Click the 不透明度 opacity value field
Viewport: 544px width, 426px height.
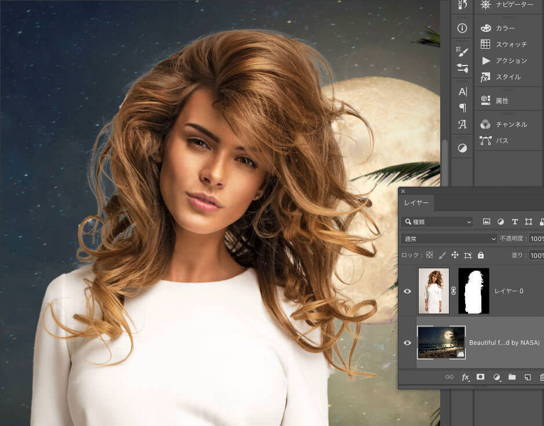[536, 238]
